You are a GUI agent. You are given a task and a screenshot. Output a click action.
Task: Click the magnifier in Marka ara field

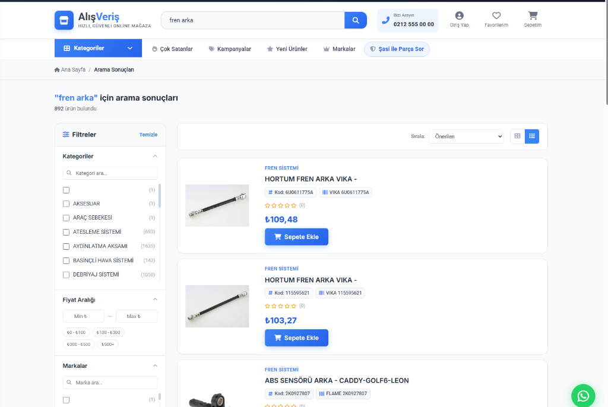tap(69, 383)
